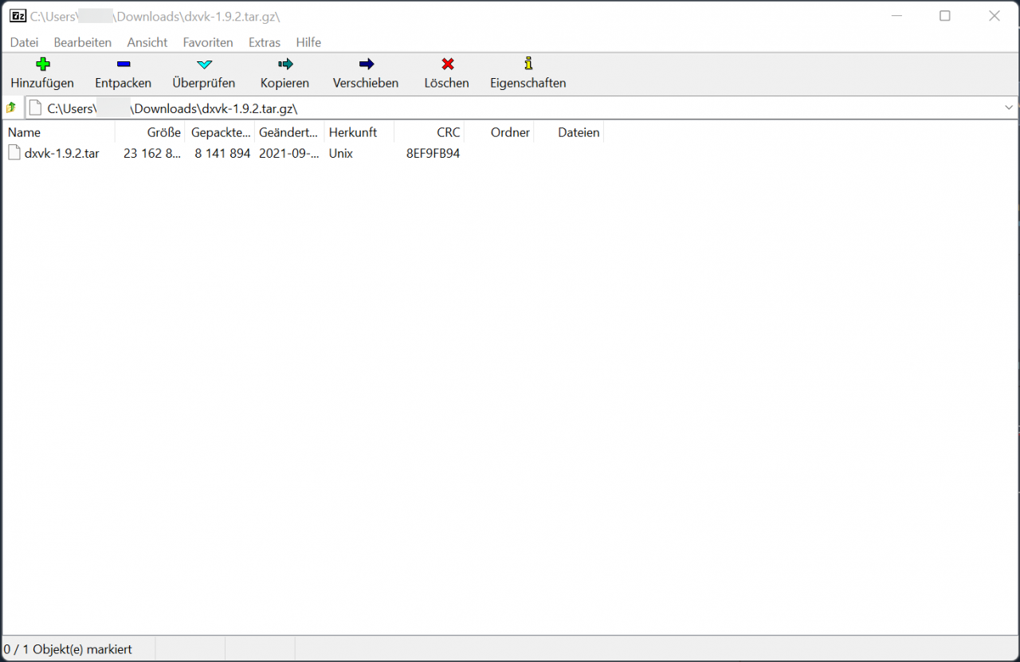Viewport: 1020px width, 662px height.
Task: Select the Verschieben arrow icon
Action: click(366, 65)
